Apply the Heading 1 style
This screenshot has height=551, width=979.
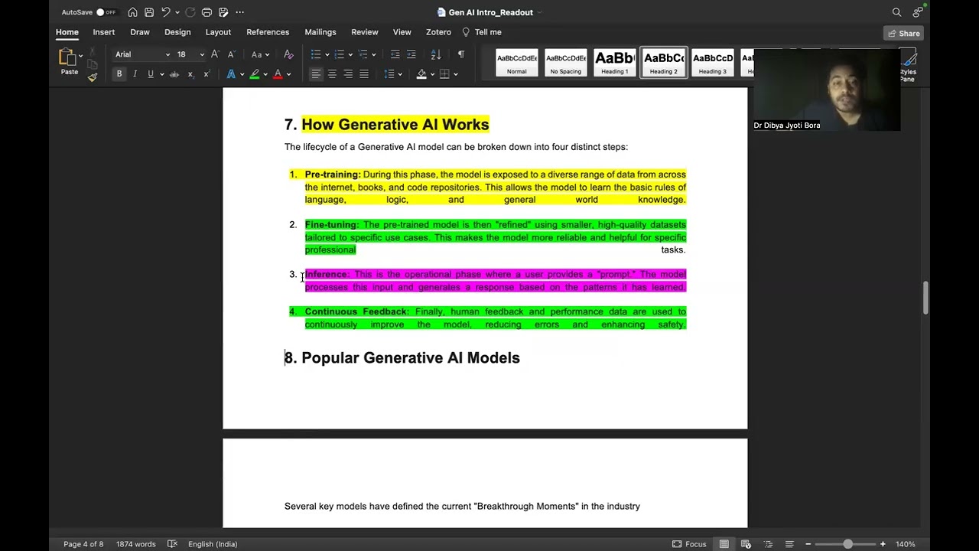point(615,63)
